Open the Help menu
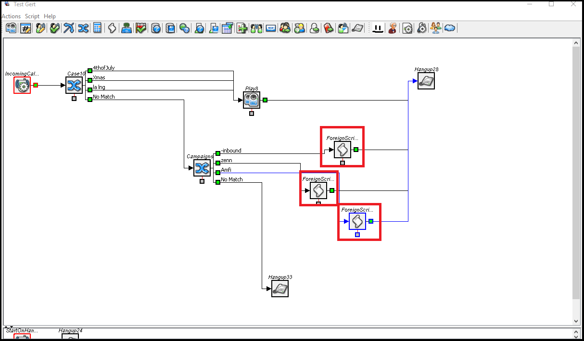Viewport: 584px width, 341px height. click(50, 16)
